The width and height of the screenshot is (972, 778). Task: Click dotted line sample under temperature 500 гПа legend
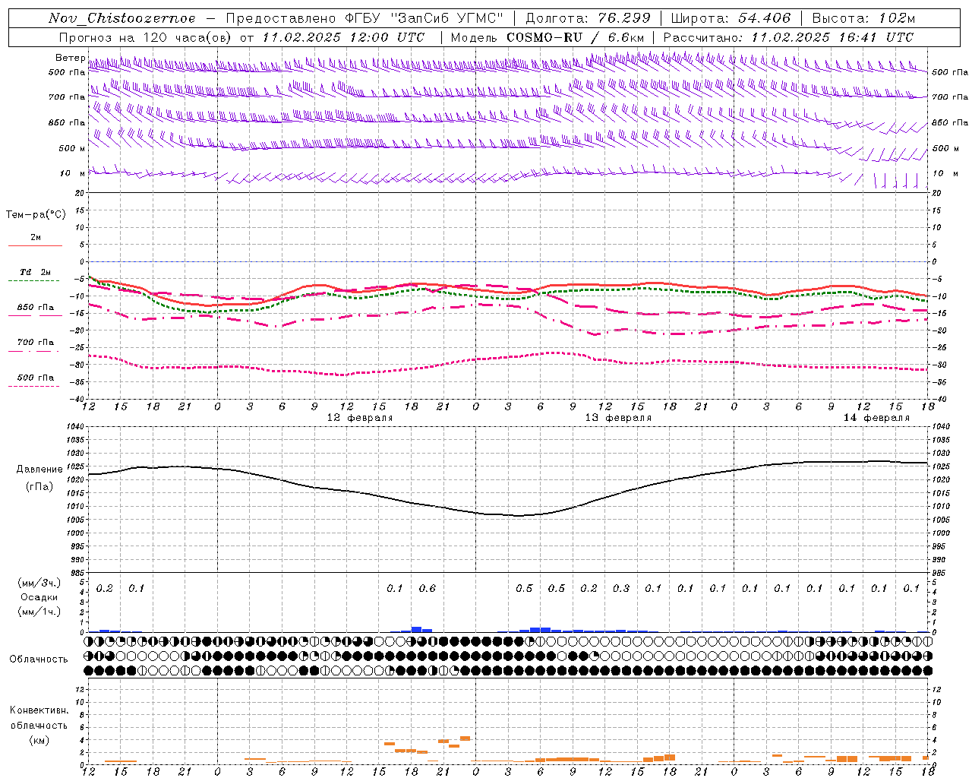34,386
